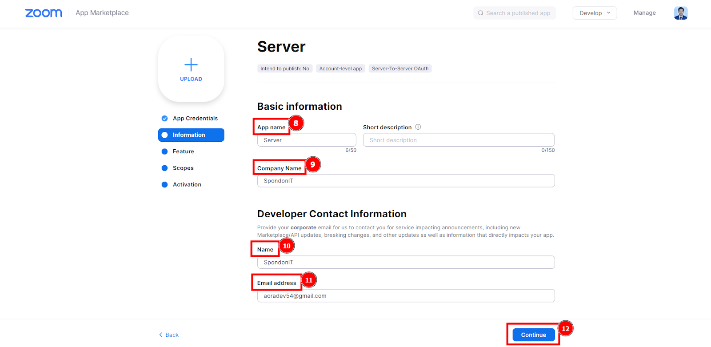Click the 'Intend to publish: No' tag
711x347 pixels.
pyautogui.click(x=285, y=68)
